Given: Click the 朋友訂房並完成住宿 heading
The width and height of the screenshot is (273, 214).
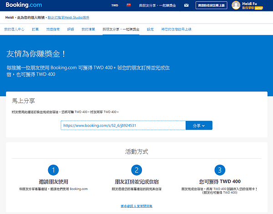Looking at the screenshot, I should [136, 182].
